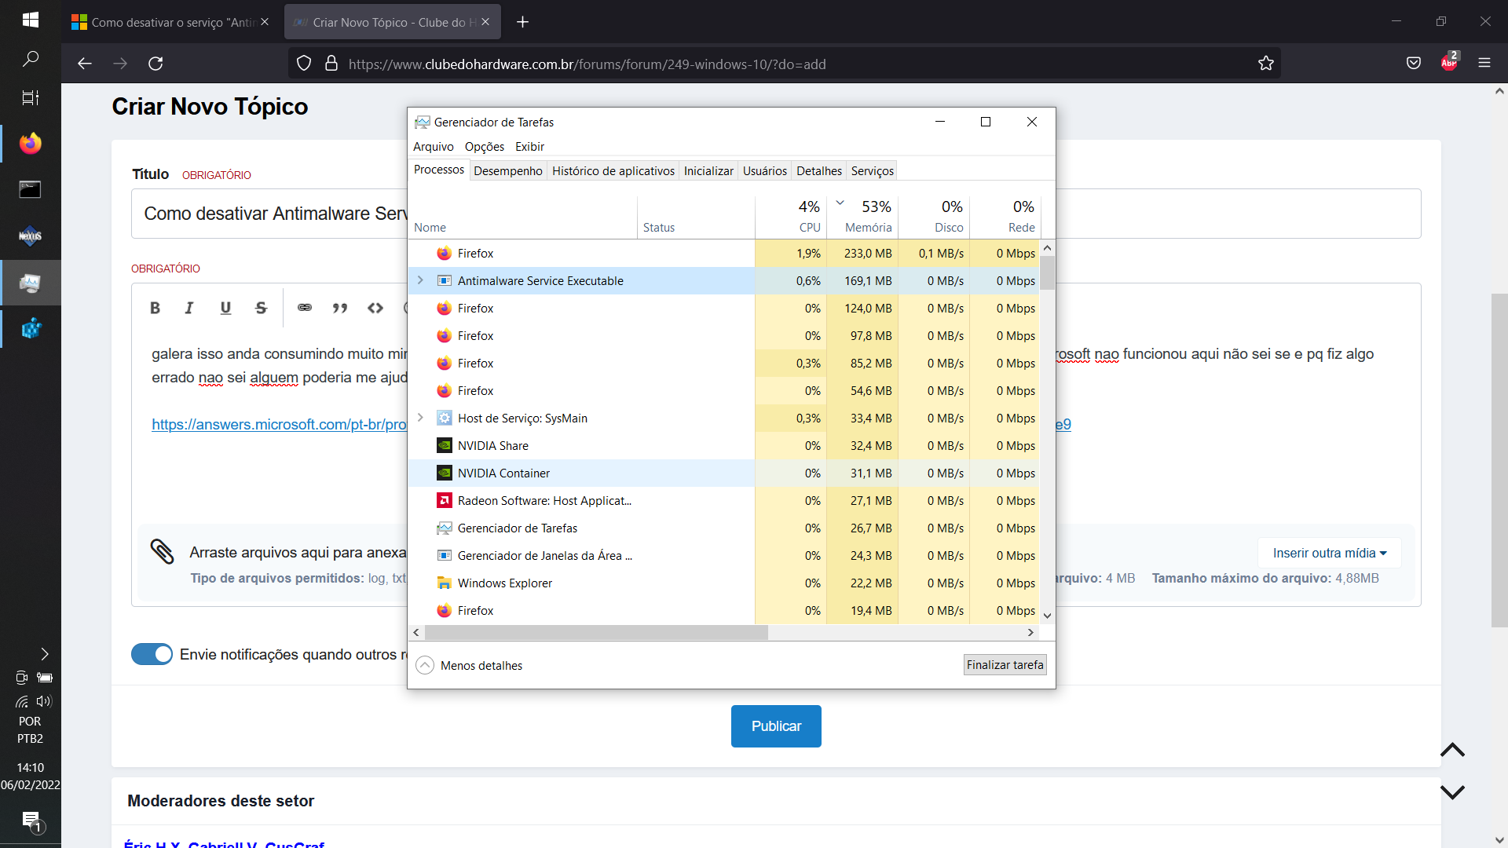Screen dimensions: 1508x848
Task: Switch to the Histórico de aplicativos tab
Action: tap(613, 171)
